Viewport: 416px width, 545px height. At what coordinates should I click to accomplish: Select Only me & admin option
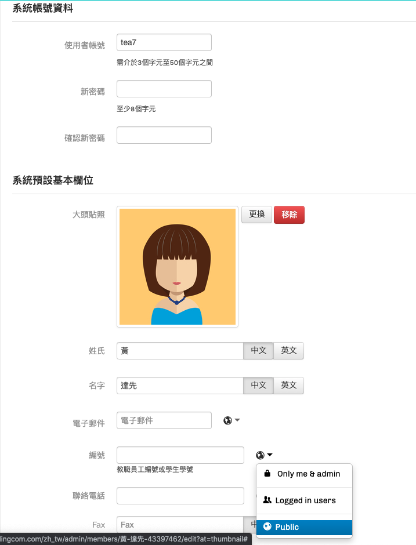(x=308, y=474)
